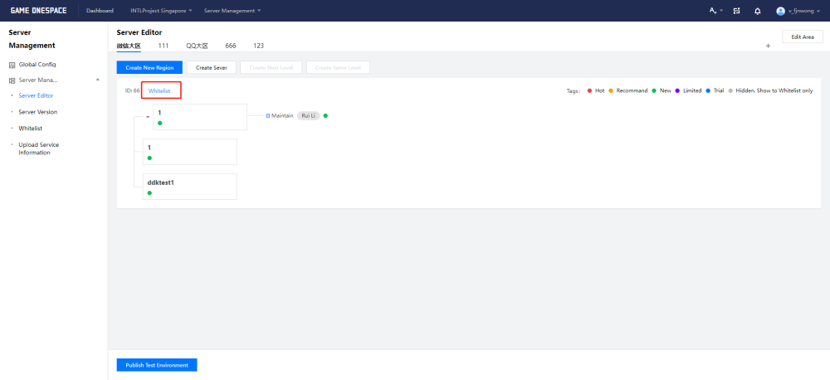Click the v_fjnwong user avatar
The height and width of the screenshot is (380, 830).
pyautogui.click(x=780, y=11)
